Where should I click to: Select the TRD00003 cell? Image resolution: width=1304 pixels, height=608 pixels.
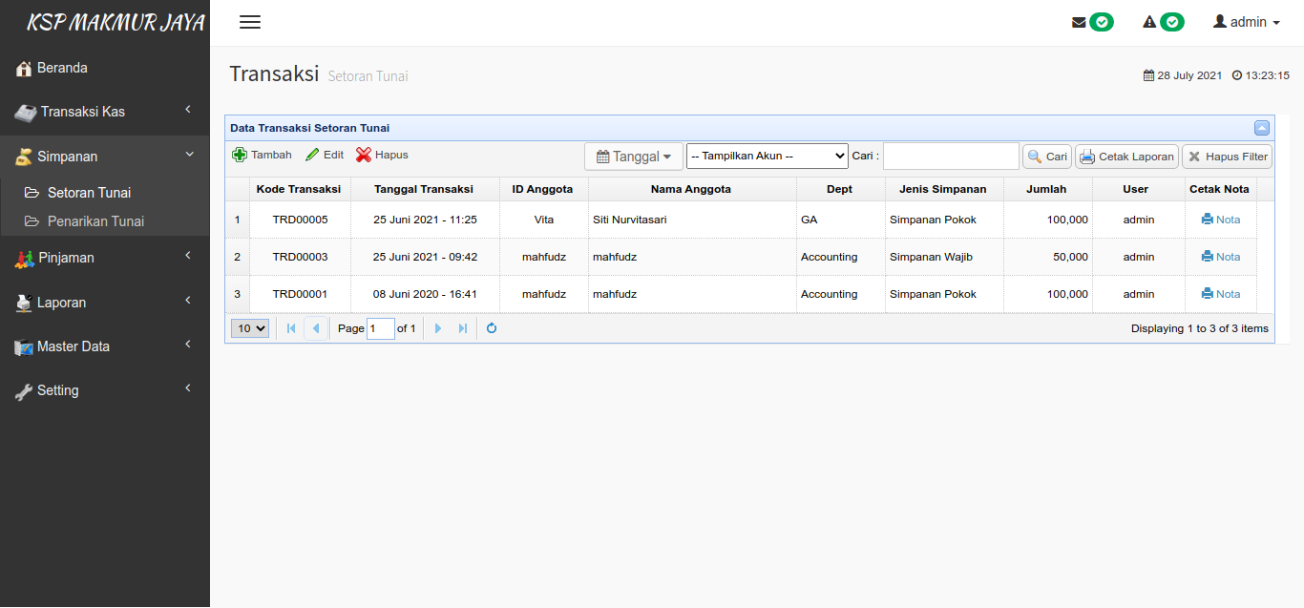(300, 257)
